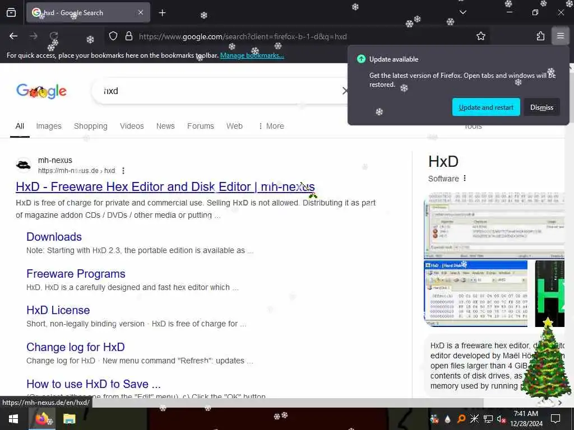Image resolution: width=574 pixels, height=430 pixels.
Task: Click the HxD knowledge panel heading
Action: coord(443,161)
